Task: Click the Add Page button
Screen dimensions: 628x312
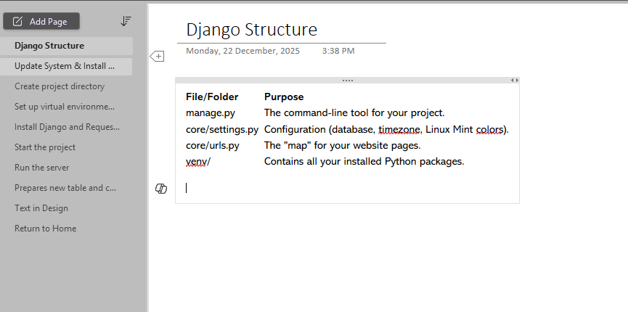Action: tap(41, 21)
